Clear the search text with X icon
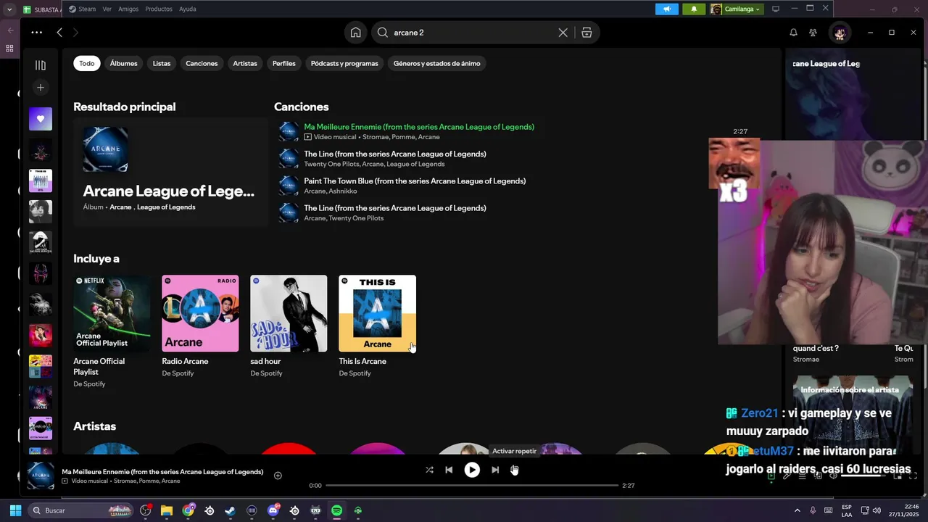 point(563,33)
